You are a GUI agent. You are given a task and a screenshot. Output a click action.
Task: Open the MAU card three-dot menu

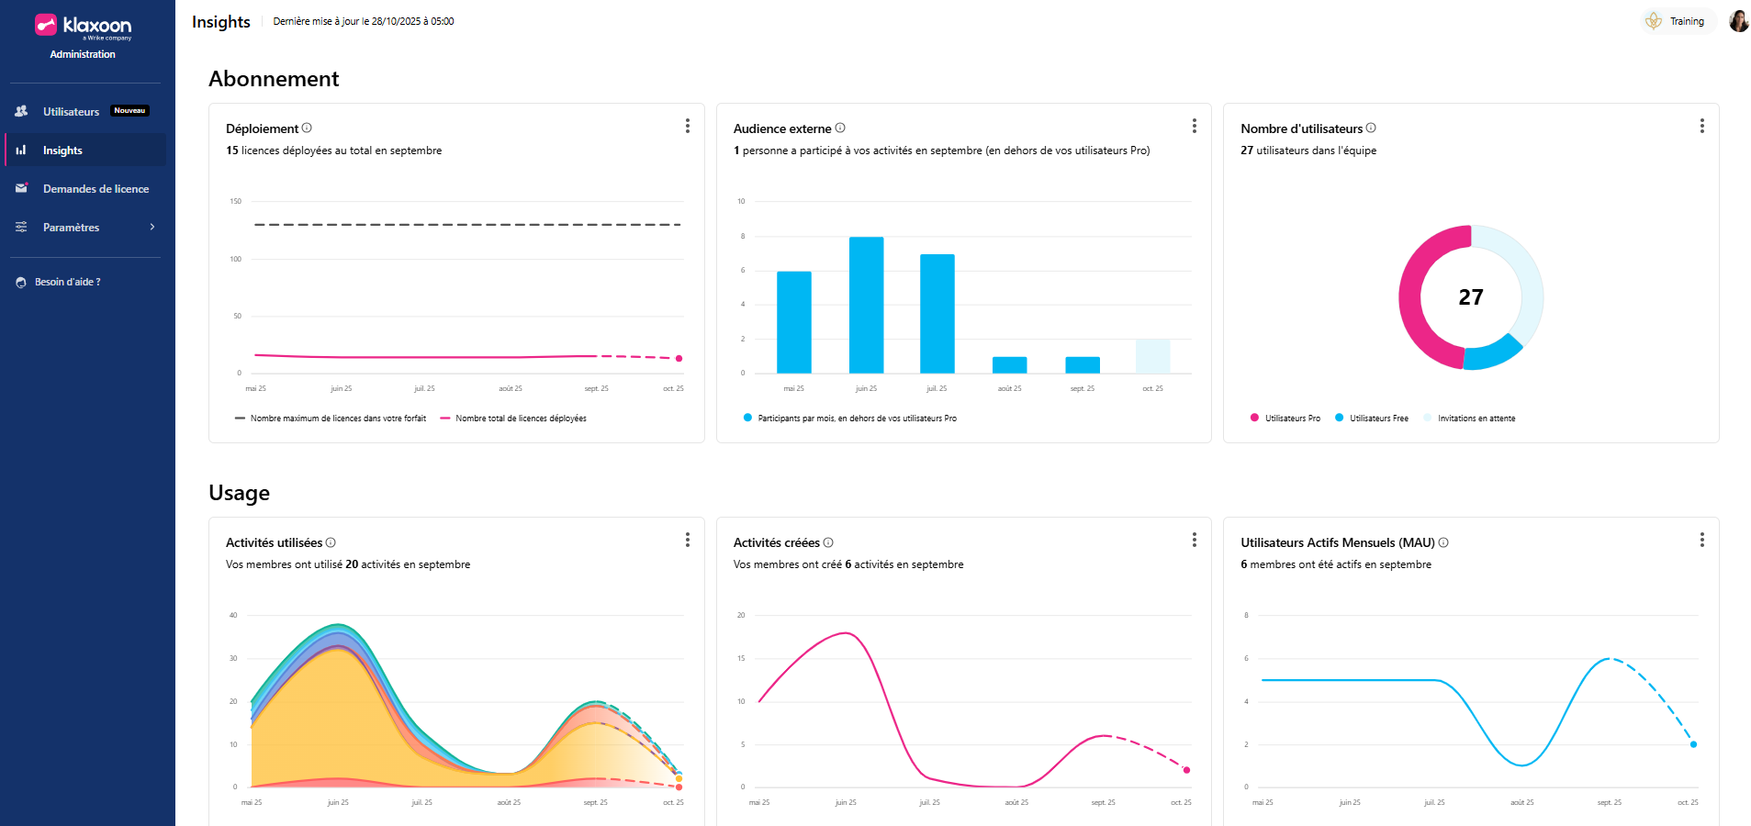pos(1701,541)
